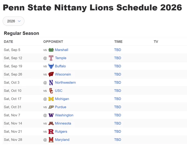Click TBD time for Marshall game
Screen dimensions: 187x146
pos(118,50)
